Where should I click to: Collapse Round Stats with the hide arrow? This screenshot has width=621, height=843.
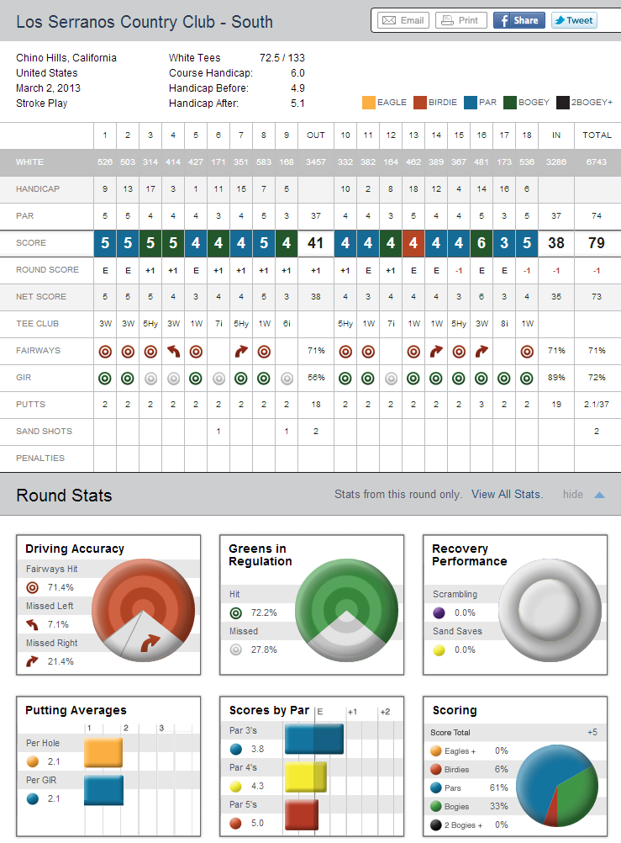click(x=599, y=495)
